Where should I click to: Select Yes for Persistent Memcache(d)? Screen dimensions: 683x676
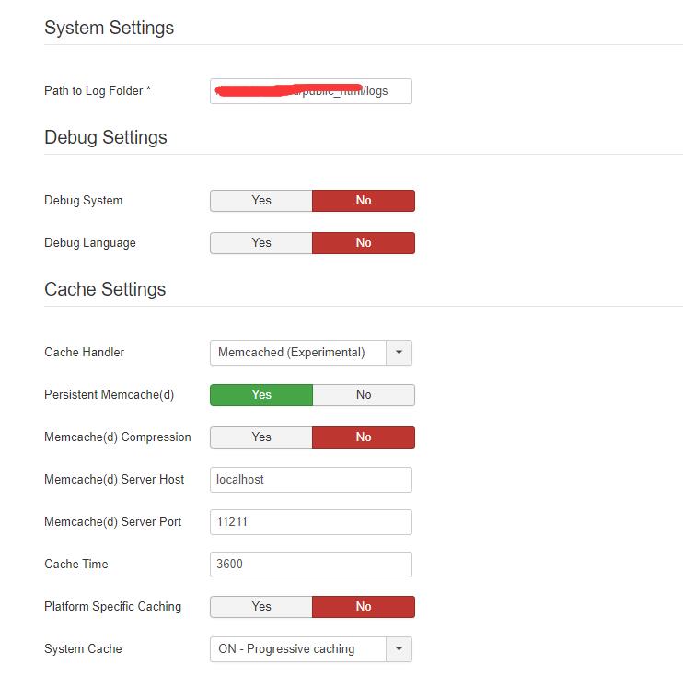pyautogui.click(x=261, y=395)
